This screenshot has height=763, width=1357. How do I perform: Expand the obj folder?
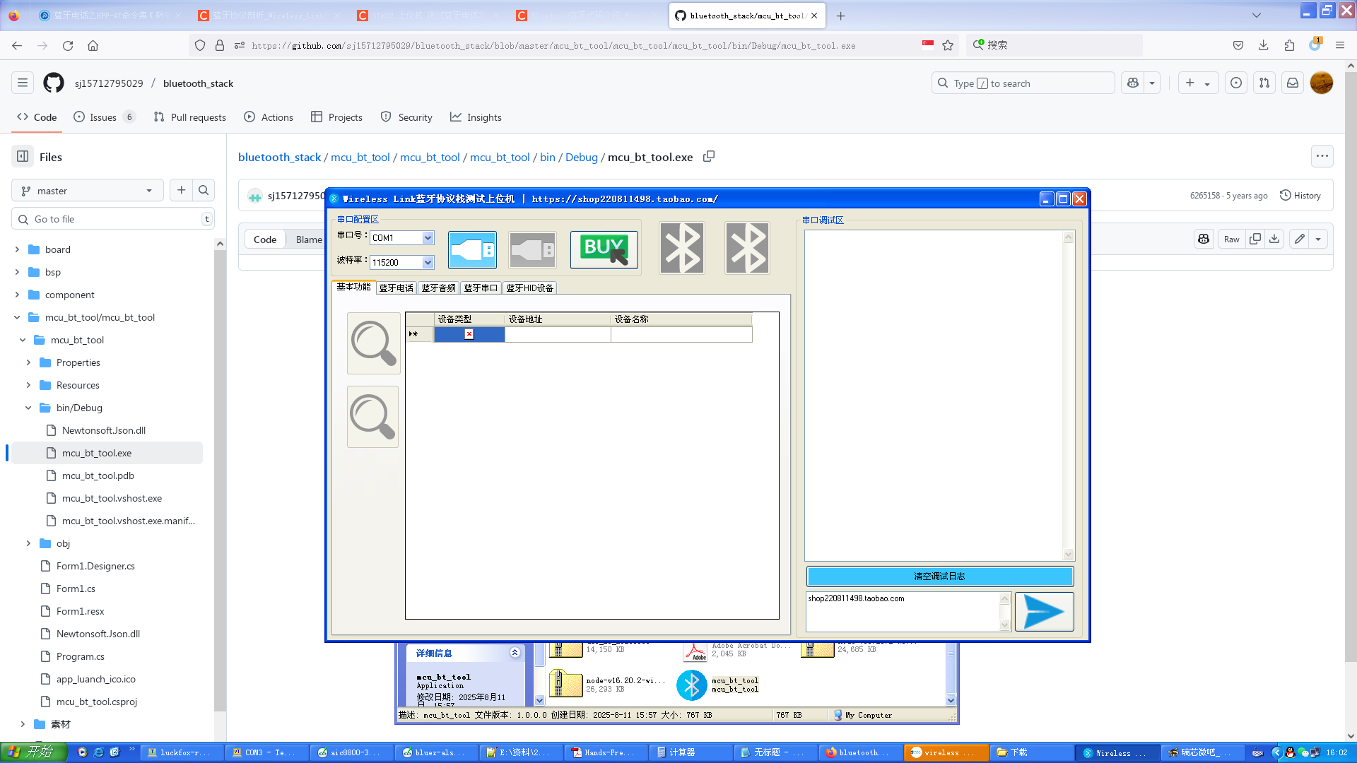(x=29, y=543)
